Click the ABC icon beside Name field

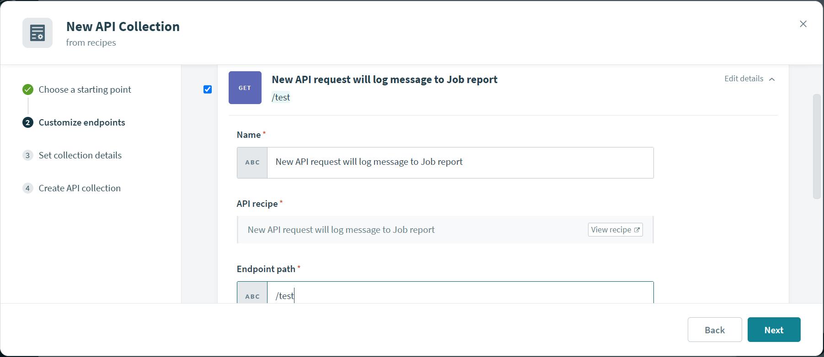(252, 163)
